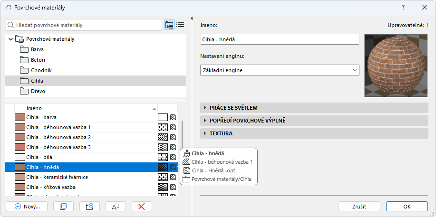The height and width of the screenshot is (217, 436).
Task: Click the rename button
Action: pyautogui.click(x=115, y=206)
